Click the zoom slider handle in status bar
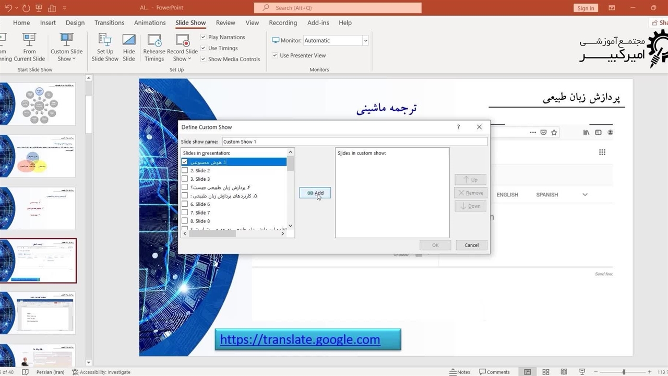Image resolution: width=668 pixels, height=376 pixels. tap(624, 372)
